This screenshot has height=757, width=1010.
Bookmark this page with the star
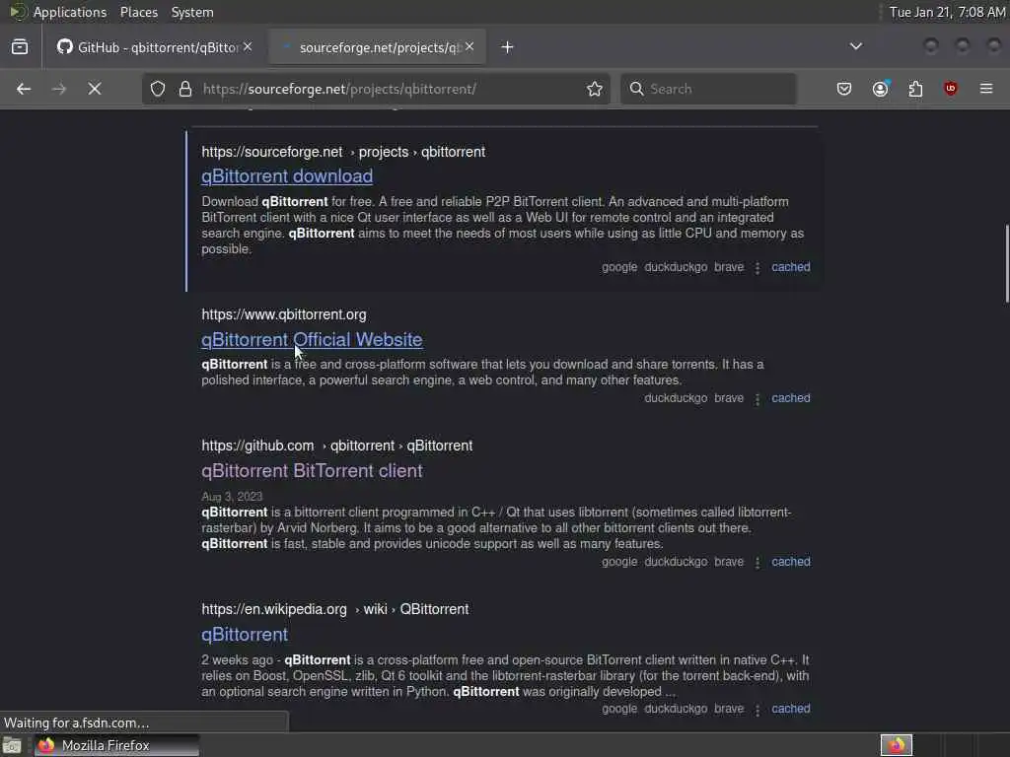pos(595,89)
